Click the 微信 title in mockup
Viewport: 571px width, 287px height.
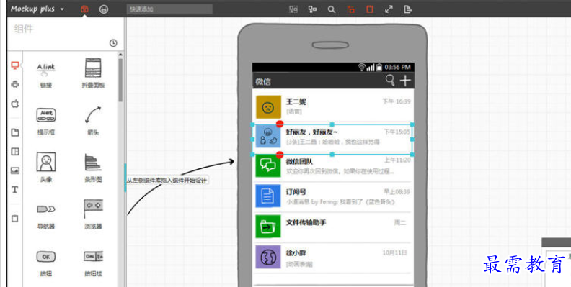point(263,81)
